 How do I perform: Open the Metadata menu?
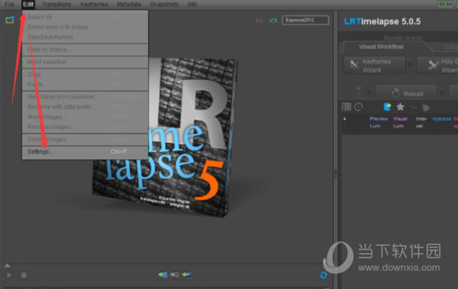coord(129,4)
